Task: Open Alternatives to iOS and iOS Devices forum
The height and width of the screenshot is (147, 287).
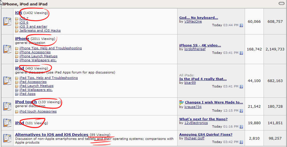Action: coord(52,134)
